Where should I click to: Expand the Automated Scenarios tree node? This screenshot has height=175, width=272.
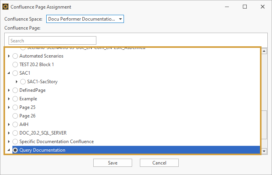[9, 56]
